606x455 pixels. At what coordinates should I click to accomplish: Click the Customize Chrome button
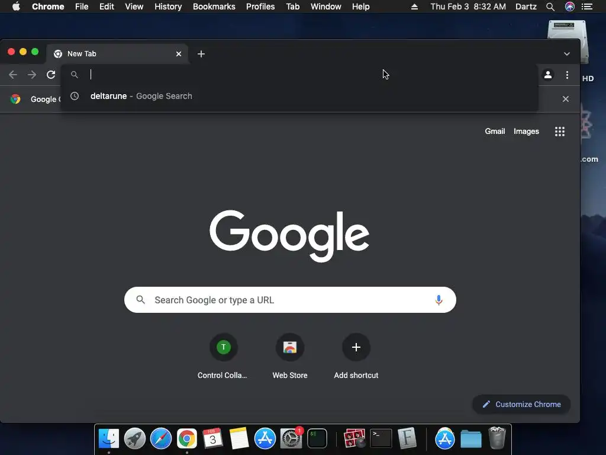click(521, 404)
